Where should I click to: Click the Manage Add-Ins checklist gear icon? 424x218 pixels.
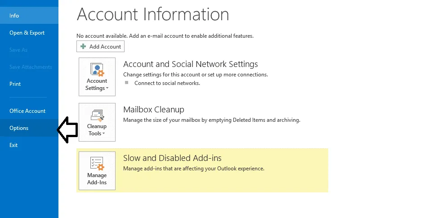click(x=97, y=164)
